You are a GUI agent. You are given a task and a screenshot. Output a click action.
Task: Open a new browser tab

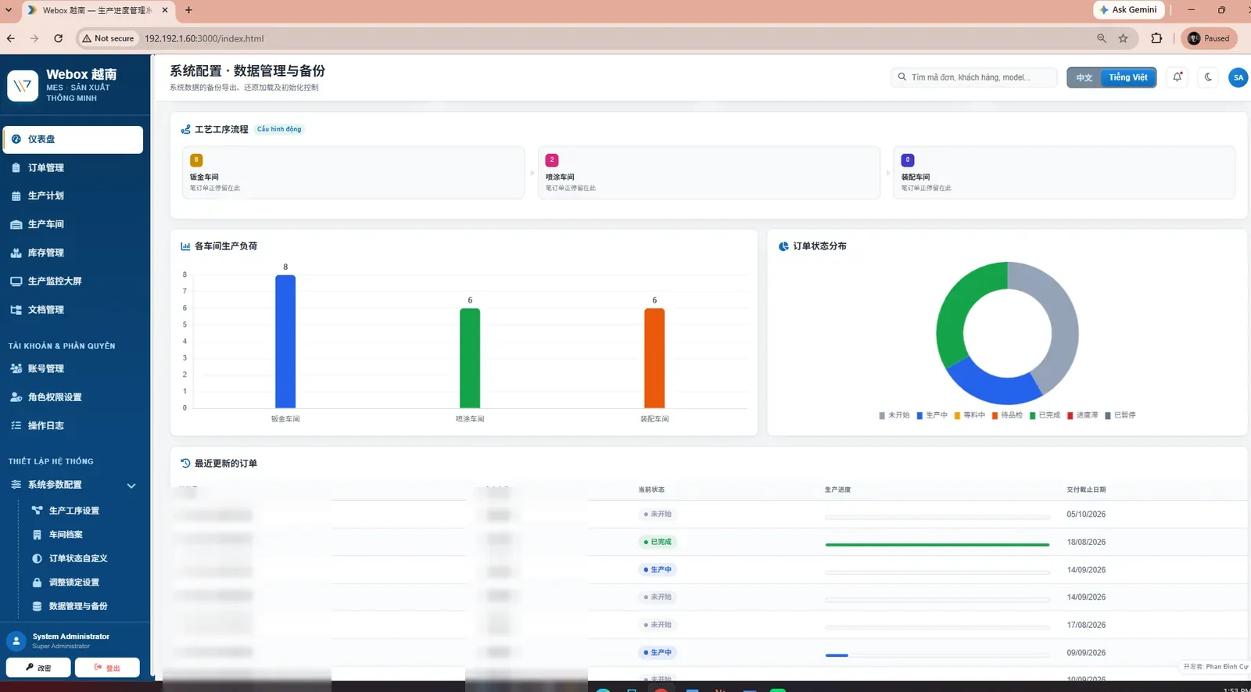point(188,10)
